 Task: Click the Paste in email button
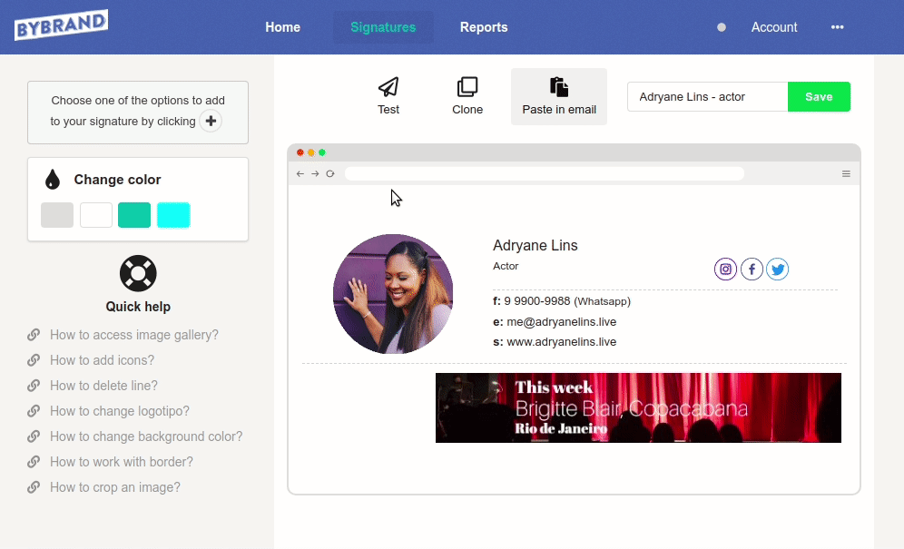[559, 96]
